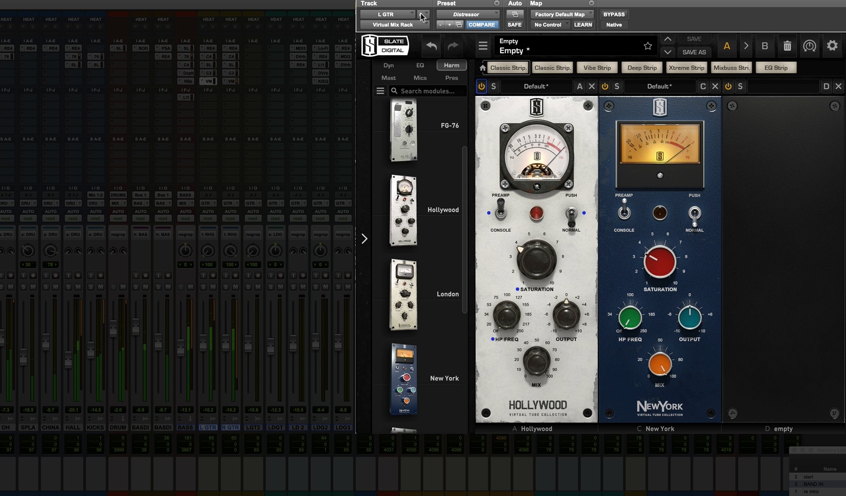Screen dimensions: 846x496
Task: Go to previous preset with up chevron
Action: point(668,39)
